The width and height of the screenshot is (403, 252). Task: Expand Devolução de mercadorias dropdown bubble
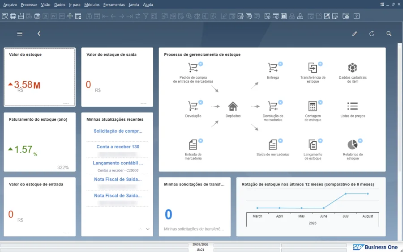[281, 102]
